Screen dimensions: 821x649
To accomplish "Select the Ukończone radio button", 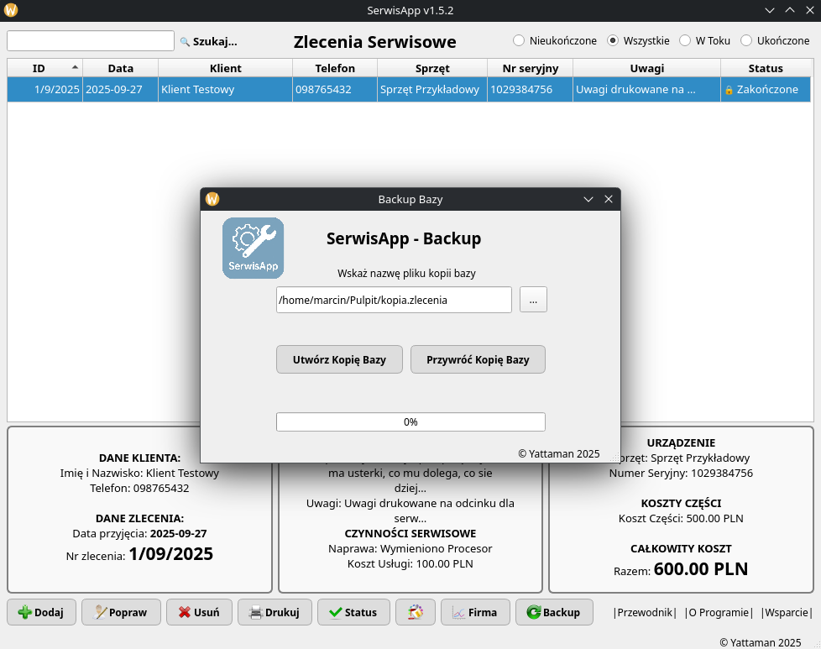I will (x=746, y=40).
